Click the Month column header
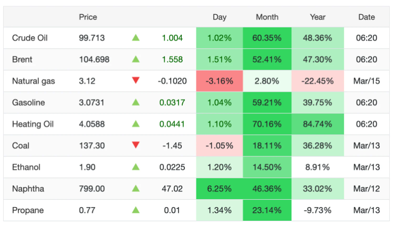Image resolution: width=395 pixels, height=226 pixels. (267, 17)
